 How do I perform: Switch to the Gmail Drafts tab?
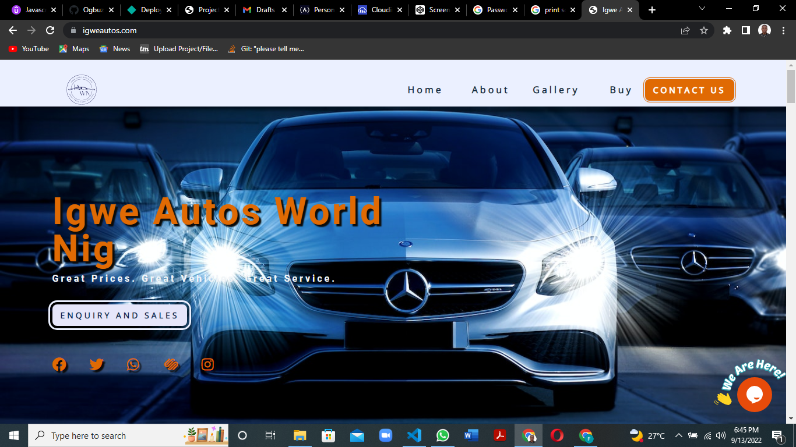(265, 10)
